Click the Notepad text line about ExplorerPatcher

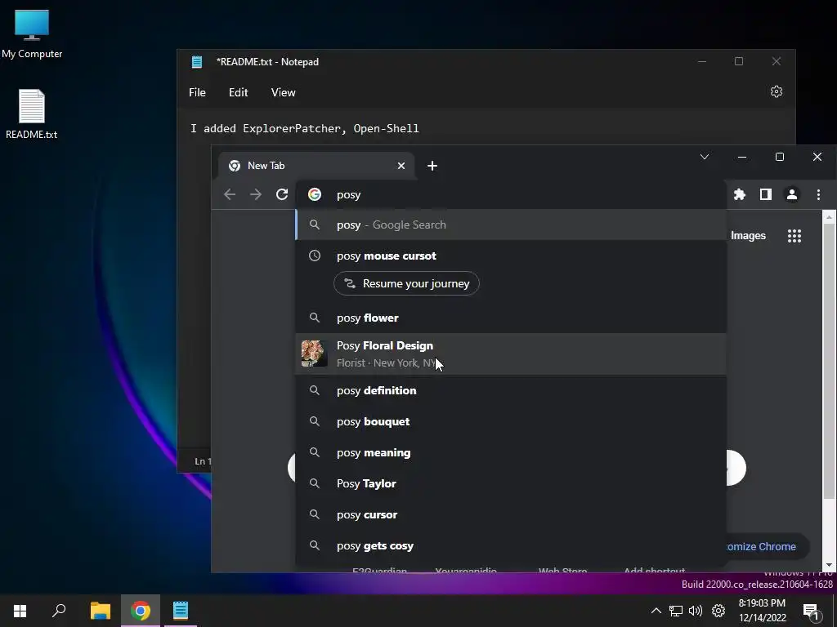(305, 128)
